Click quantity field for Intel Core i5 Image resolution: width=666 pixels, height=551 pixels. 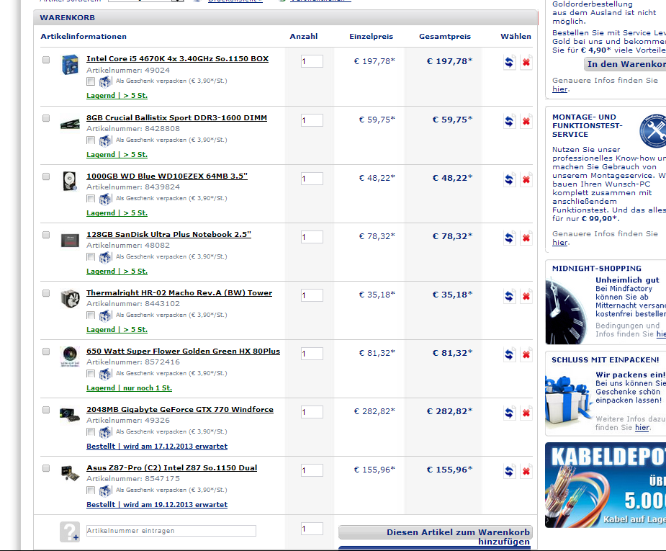click(x=312, y=61)
